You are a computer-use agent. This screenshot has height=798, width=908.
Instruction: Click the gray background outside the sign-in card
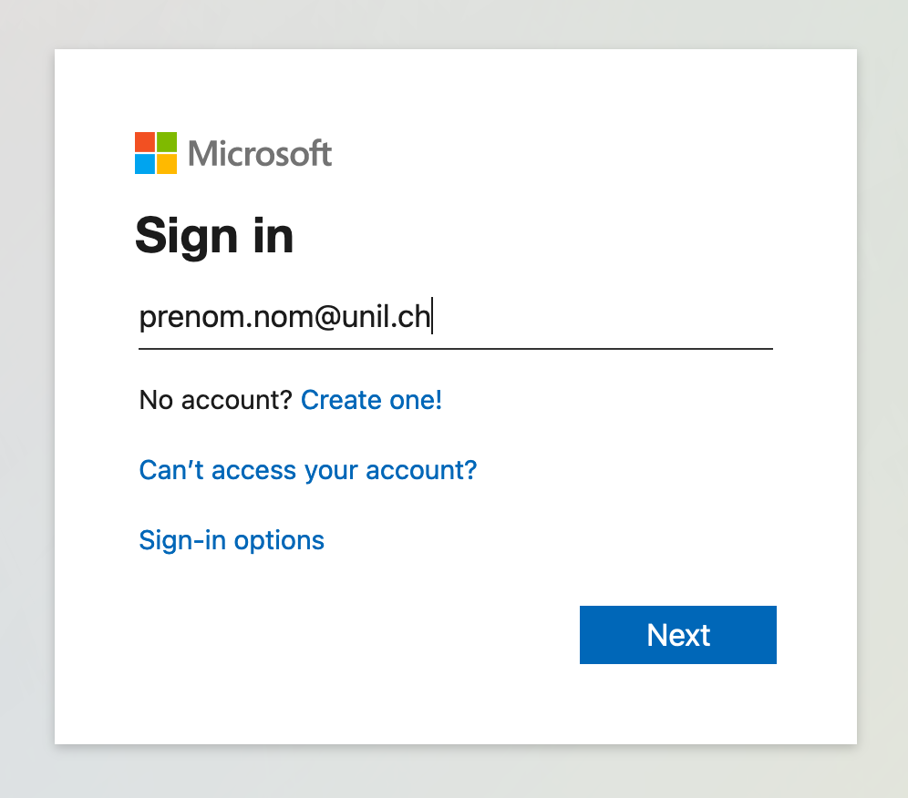[x=27, y=410]
